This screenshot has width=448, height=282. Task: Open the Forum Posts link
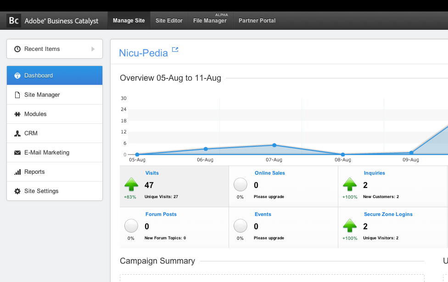click(x=161, y=214)
